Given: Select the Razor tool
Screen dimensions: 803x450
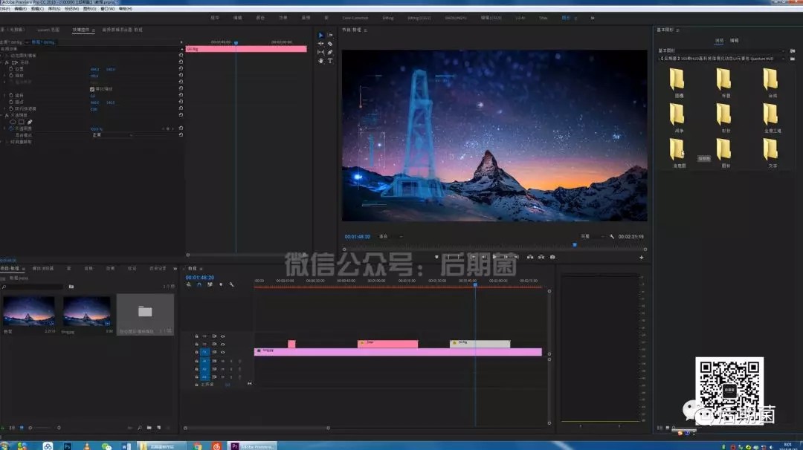Looking at the screenshot, I should (330, 44).
